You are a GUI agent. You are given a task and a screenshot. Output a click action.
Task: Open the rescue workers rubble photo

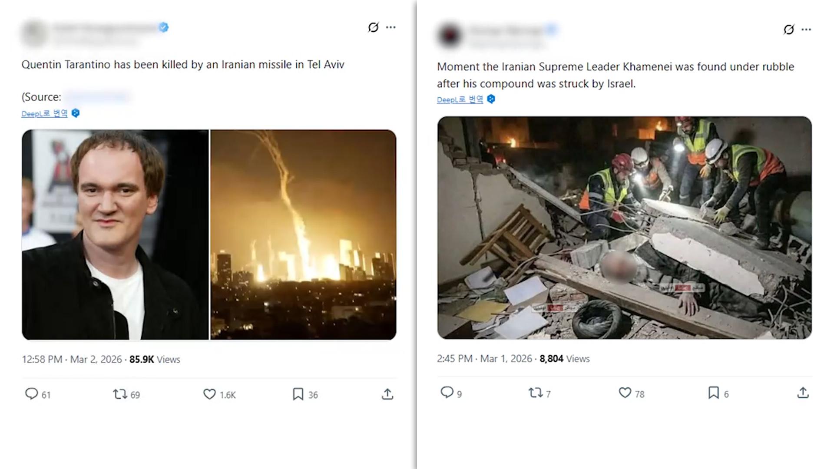(624, 228)
